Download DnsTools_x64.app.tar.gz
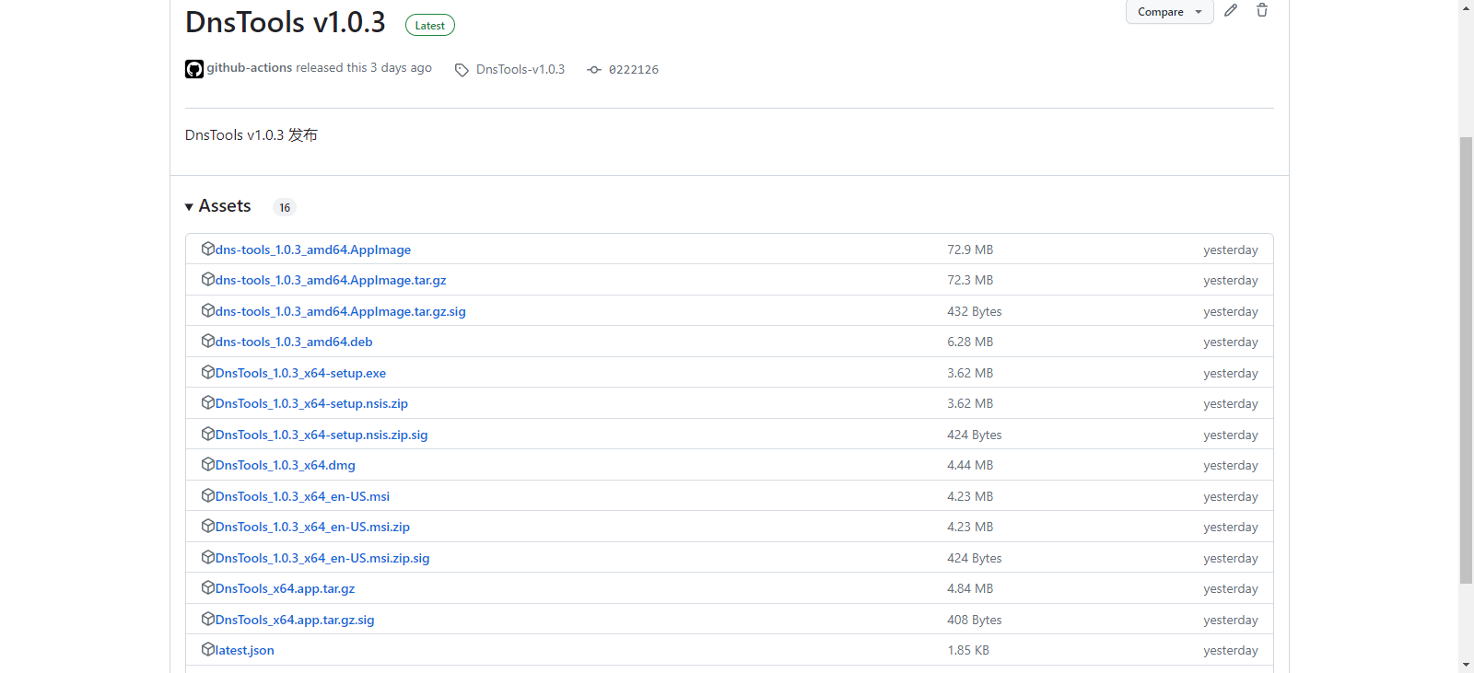Viewport: 1474px width, 673px height. pos(285,588)
